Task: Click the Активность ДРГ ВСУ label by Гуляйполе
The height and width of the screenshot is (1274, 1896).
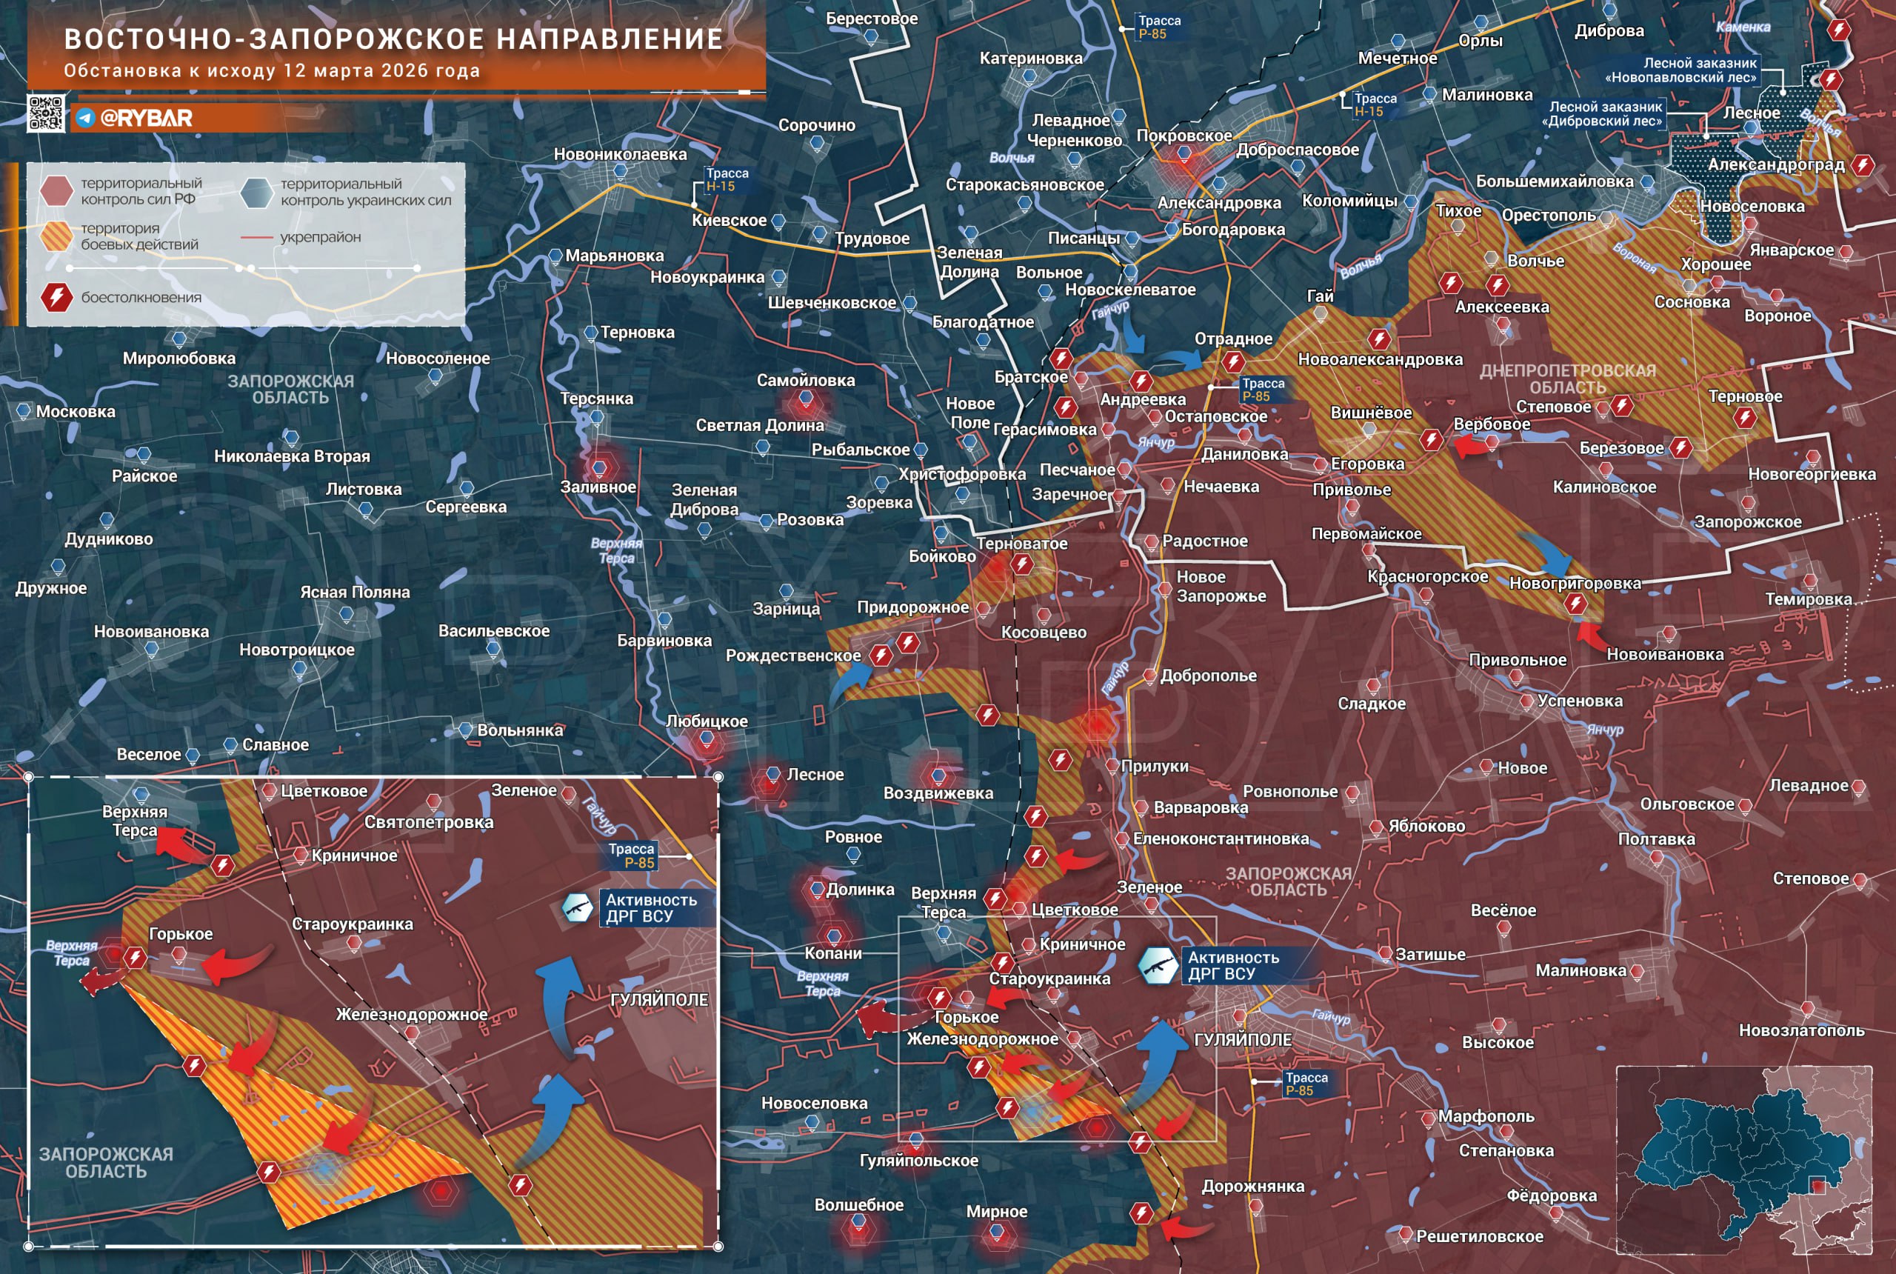Action: pyautogui.click(x=1233, y=965)
